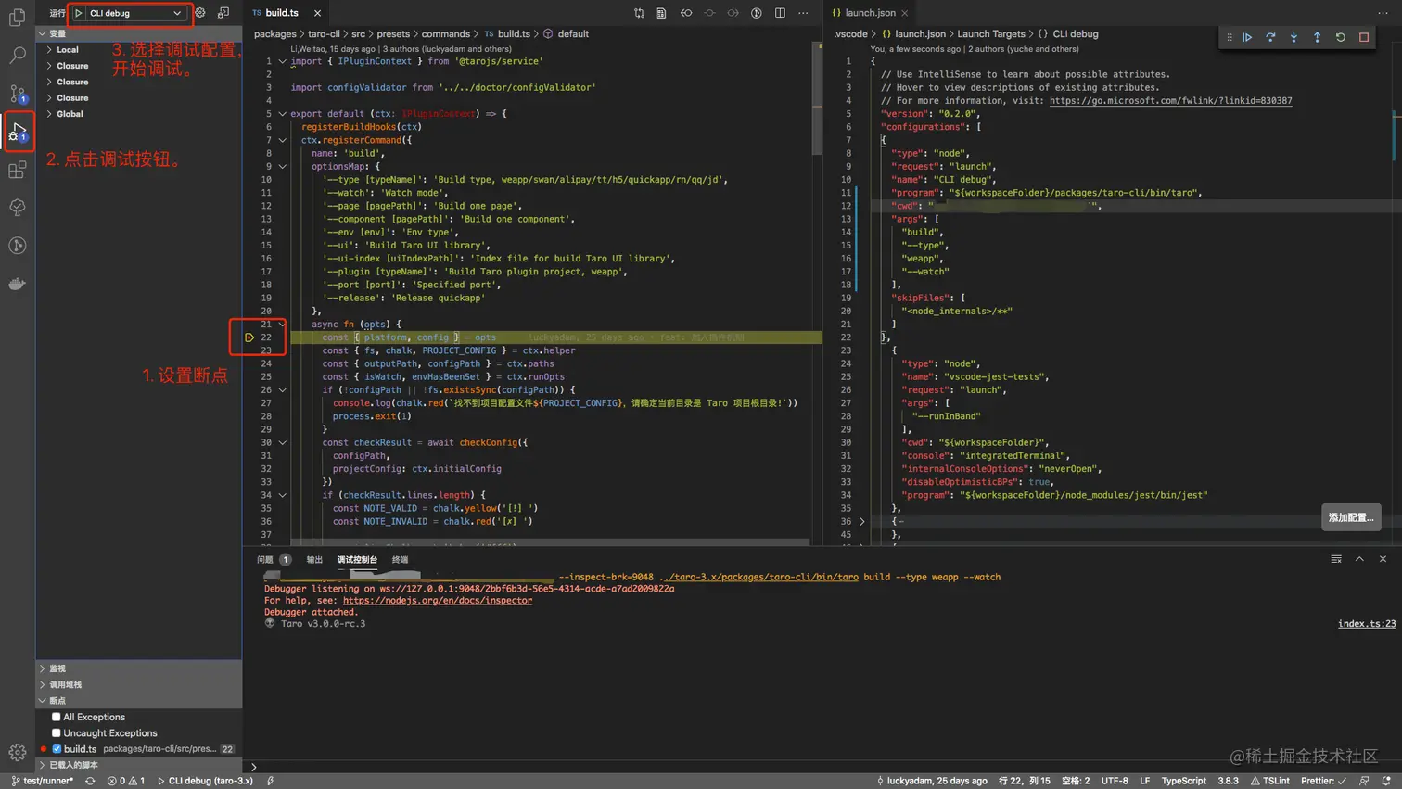The image size is (1402, 789).
Task: Switch to the 调试控制台 panel tab
Action: pyautogui.click(x=357, y=559)
